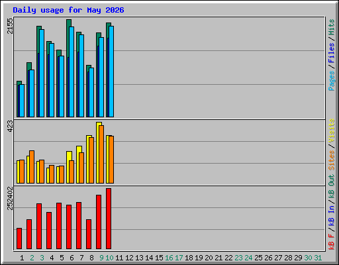Click the cyan pages bar for day 8

tap(91, 92)
